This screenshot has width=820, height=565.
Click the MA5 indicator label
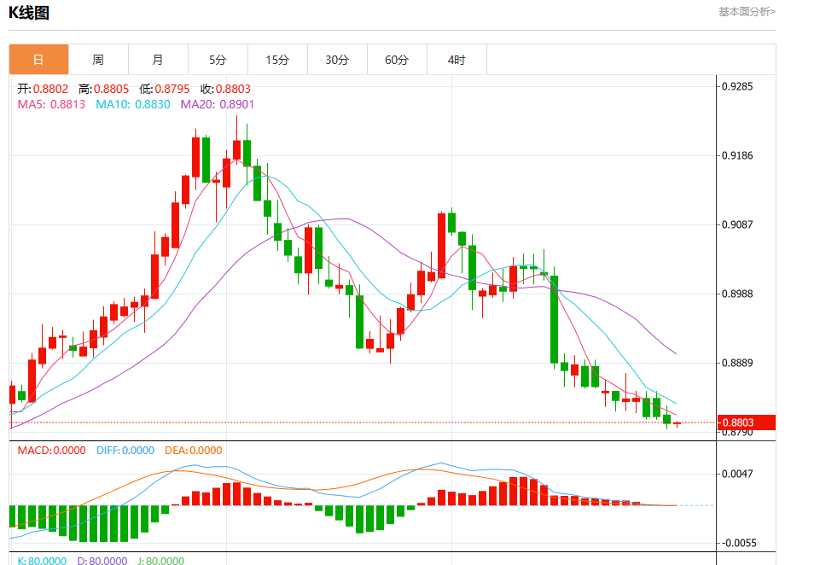tap(51, 104)
